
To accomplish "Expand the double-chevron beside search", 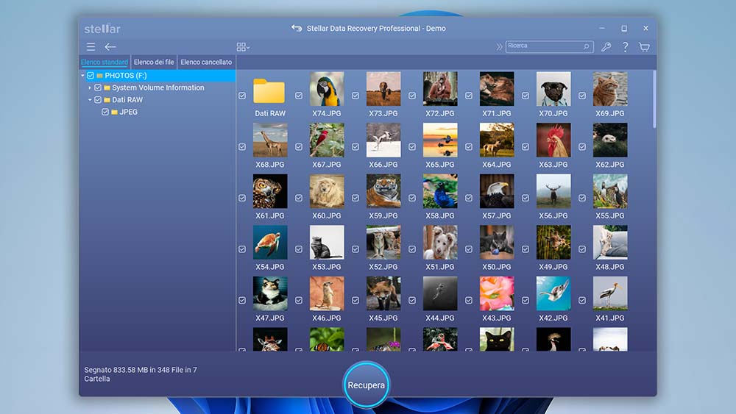I will [x=500, y=47].
